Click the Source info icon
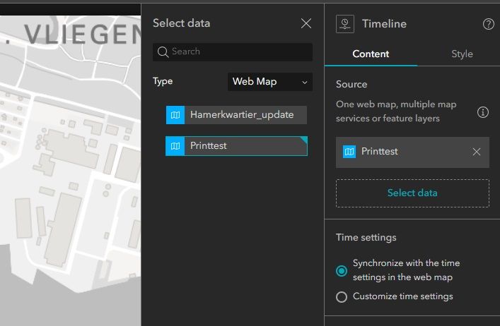The image size is (500, 326). 483,112
